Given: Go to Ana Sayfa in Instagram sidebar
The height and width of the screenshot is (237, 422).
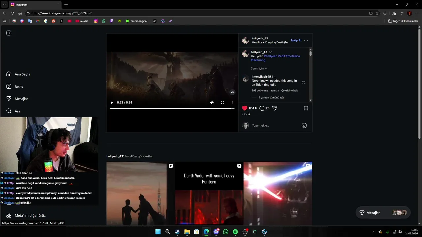Looking at the screenshot, I should pyautogui.click(x=18, y=74).
